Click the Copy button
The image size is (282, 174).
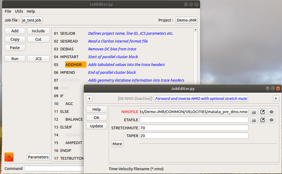[15, 39]
